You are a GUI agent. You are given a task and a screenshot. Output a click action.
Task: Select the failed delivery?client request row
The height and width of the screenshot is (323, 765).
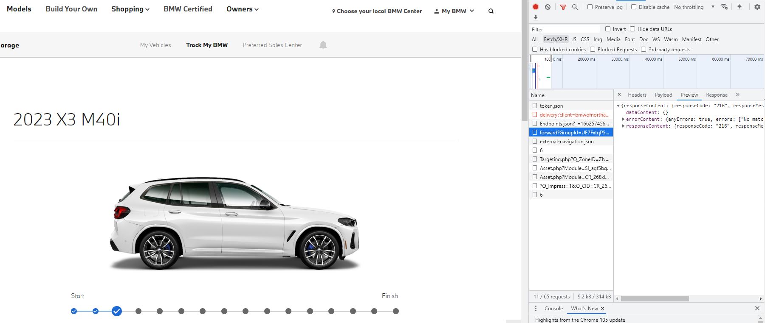[x=571, y=114]
